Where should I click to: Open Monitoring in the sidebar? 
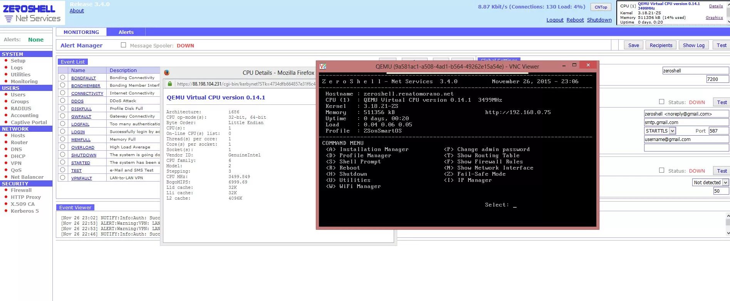click(24, 81)
